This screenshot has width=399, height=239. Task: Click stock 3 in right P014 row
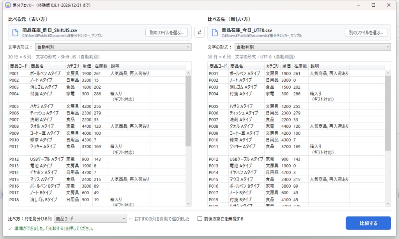(295, 172)
